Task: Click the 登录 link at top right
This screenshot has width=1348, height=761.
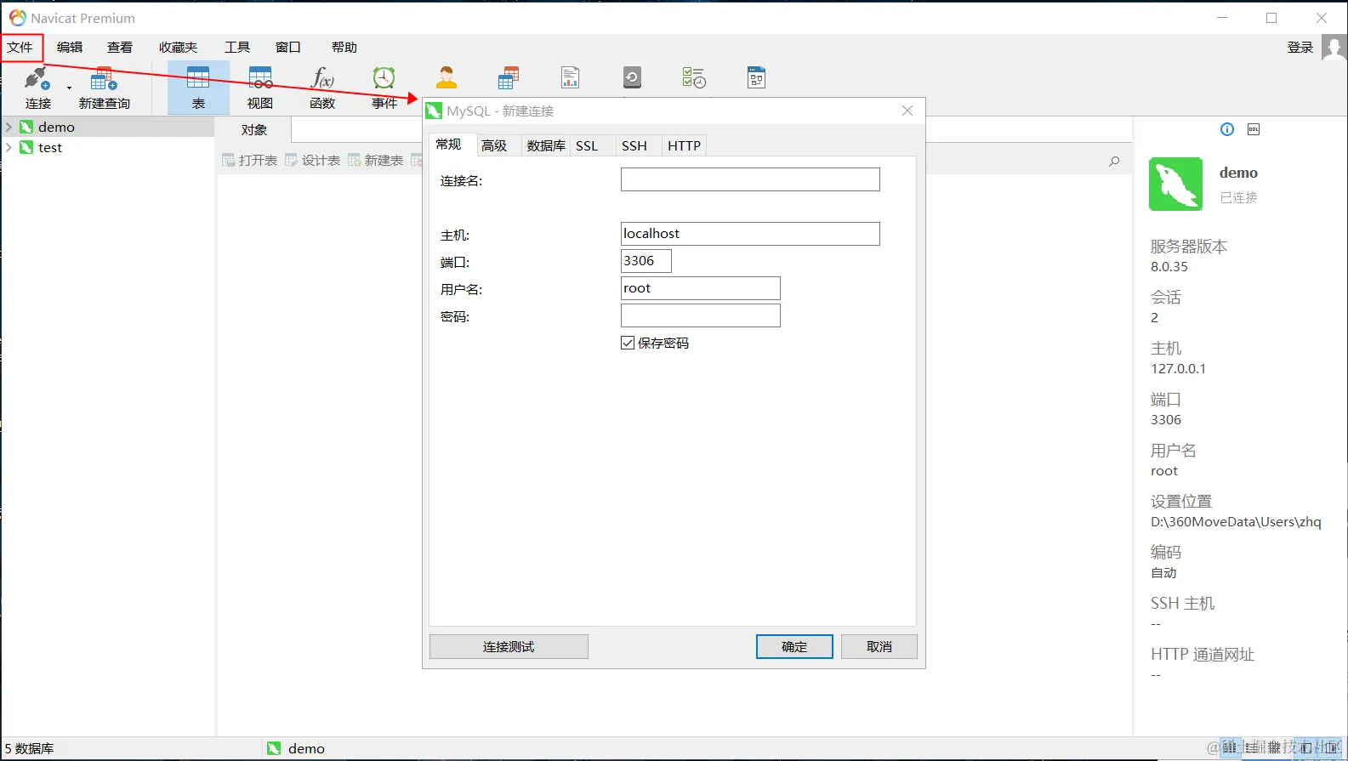Action: [1300, 48]
